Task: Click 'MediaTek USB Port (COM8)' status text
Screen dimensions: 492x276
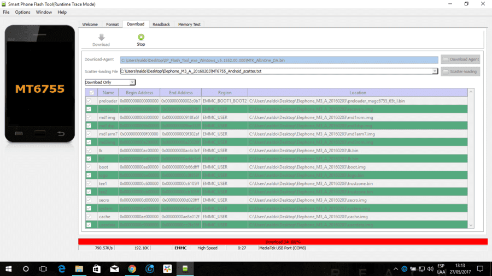Action: click(283, 248)
